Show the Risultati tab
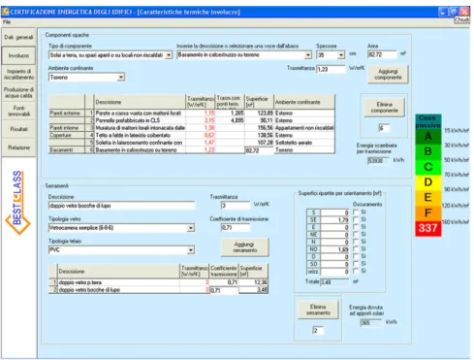 [x=18, y=129]
